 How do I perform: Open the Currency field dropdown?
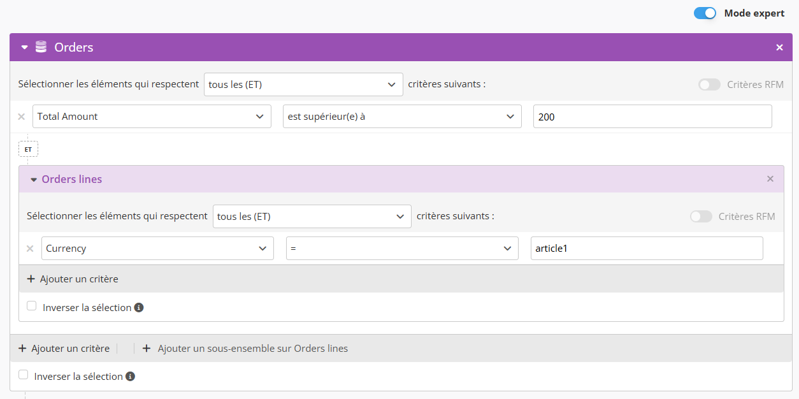click(x=157, y=249)
